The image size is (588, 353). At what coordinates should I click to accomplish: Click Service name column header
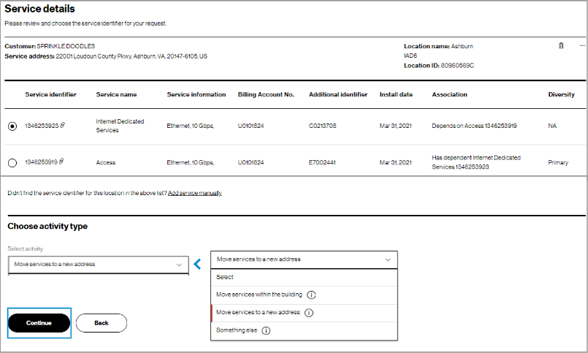pos(116,94)
